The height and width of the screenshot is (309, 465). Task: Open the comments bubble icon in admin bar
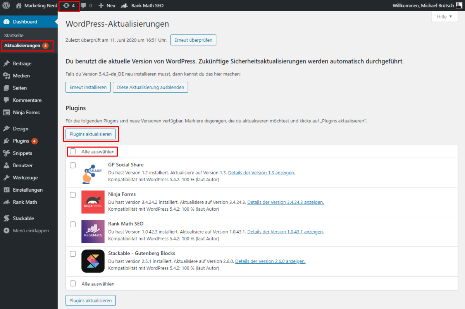[x=83, y=6]
